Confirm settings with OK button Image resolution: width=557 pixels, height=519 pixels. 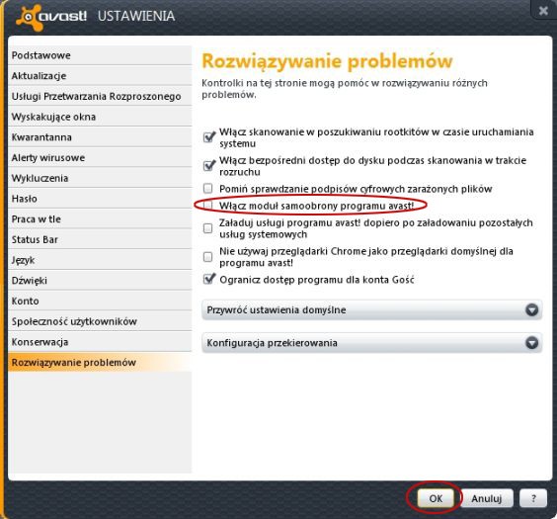tap(436, 498)
